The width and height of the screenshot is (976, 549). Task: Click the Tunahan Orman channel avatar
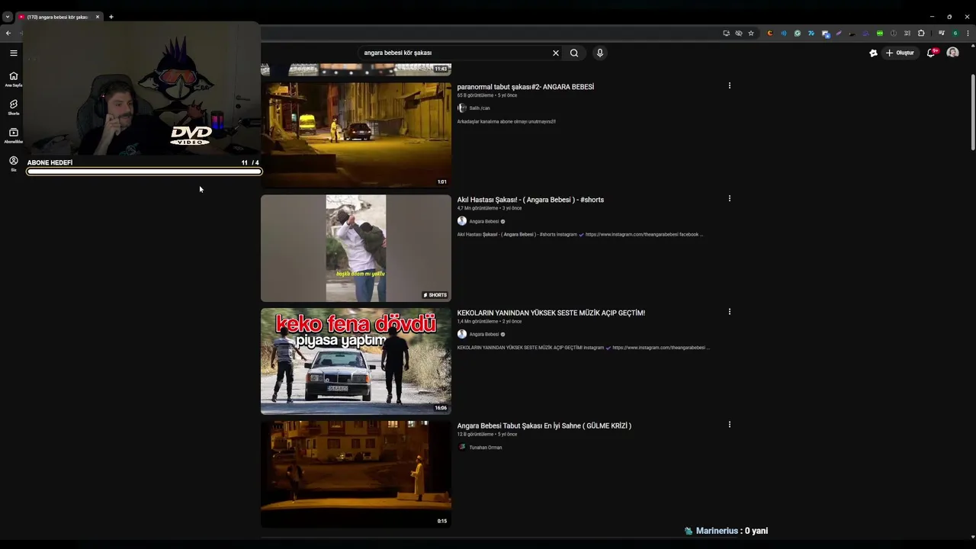(x=462, y=448)
